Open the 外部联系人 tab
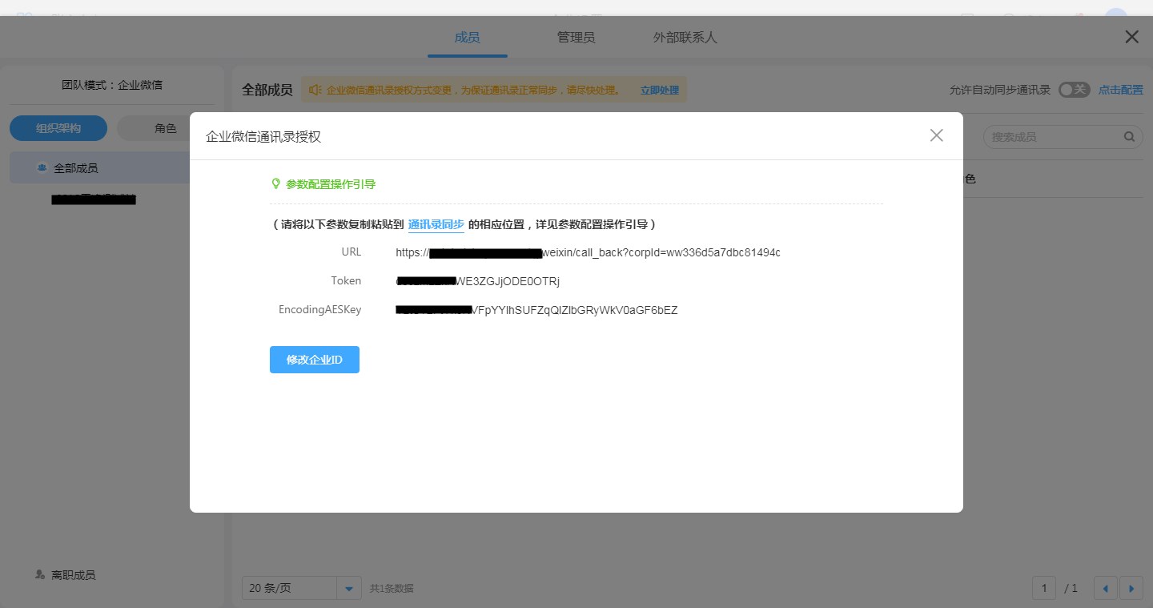This screenshot has height=608, width=1153. click(685, 38)
